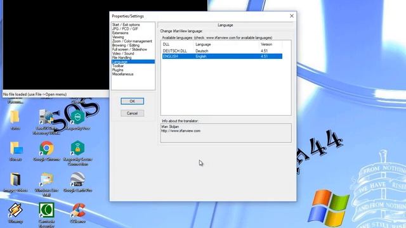Select the Video / Sound category
This screenshot has width=406, height=228.
(x=123, y=53)
